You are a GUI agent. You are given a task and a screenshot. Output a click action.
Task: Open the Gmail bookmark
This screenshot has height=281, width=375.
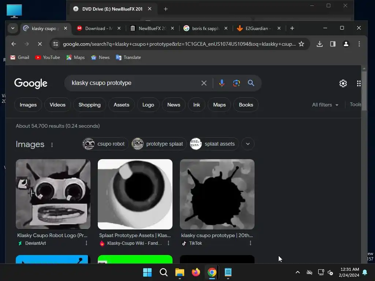tap(20, 57)
